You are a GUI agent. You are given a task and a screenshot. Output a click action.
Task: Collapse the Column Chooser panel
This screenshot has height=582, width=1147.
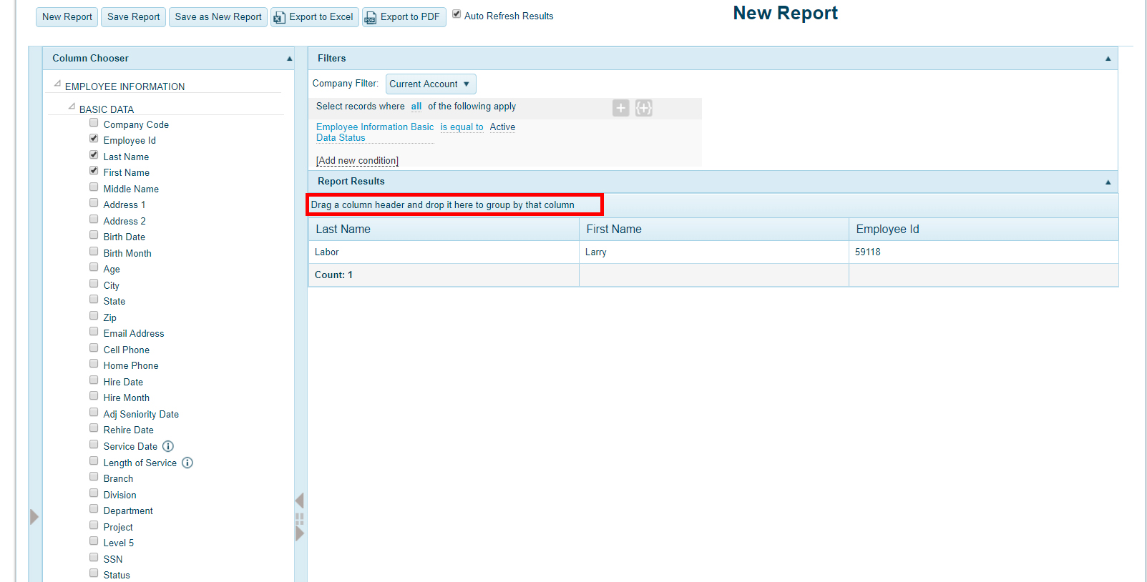[290, 59]
